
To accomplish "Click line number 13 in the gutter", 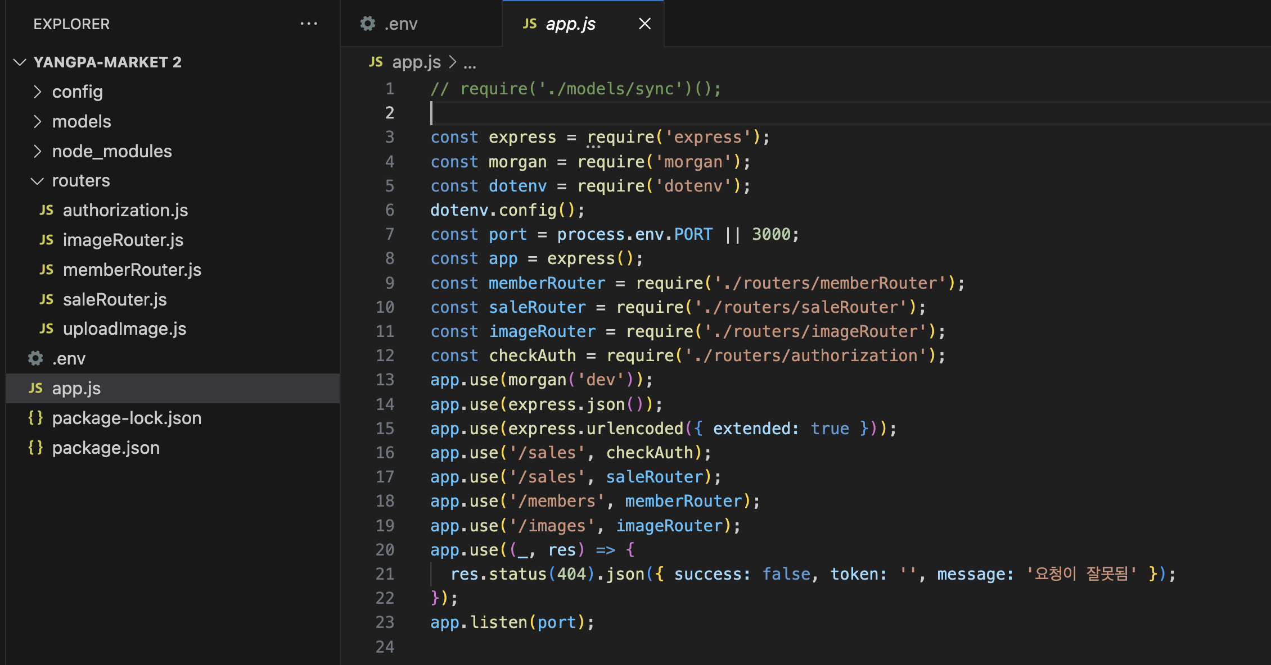I will click(385, 380).
